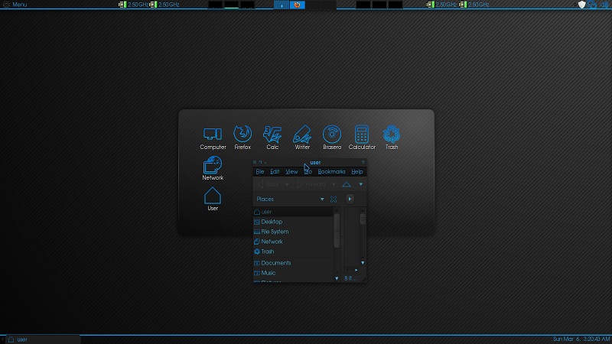This screenshot has width=612, height=344.
Task: Click the Up folder triangle in file manager toolbar
Action: 347,184
